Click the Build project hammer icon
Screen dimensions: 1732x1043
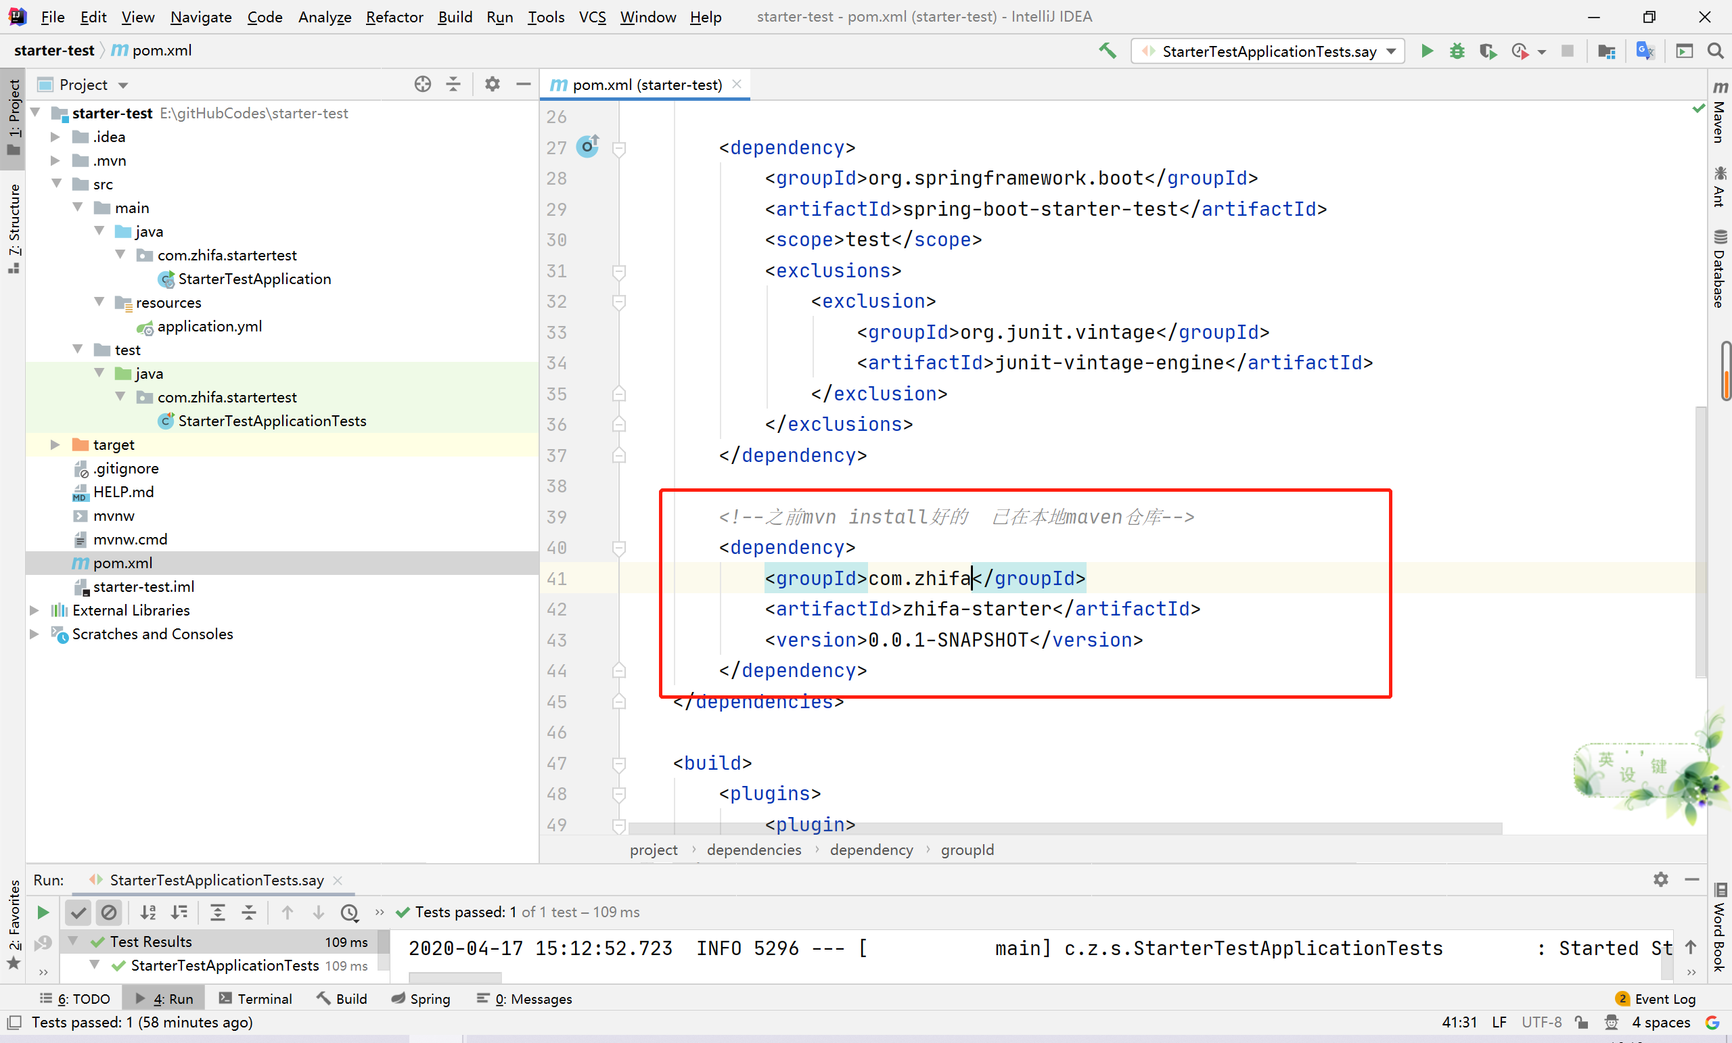click(x=1108, y=51)
